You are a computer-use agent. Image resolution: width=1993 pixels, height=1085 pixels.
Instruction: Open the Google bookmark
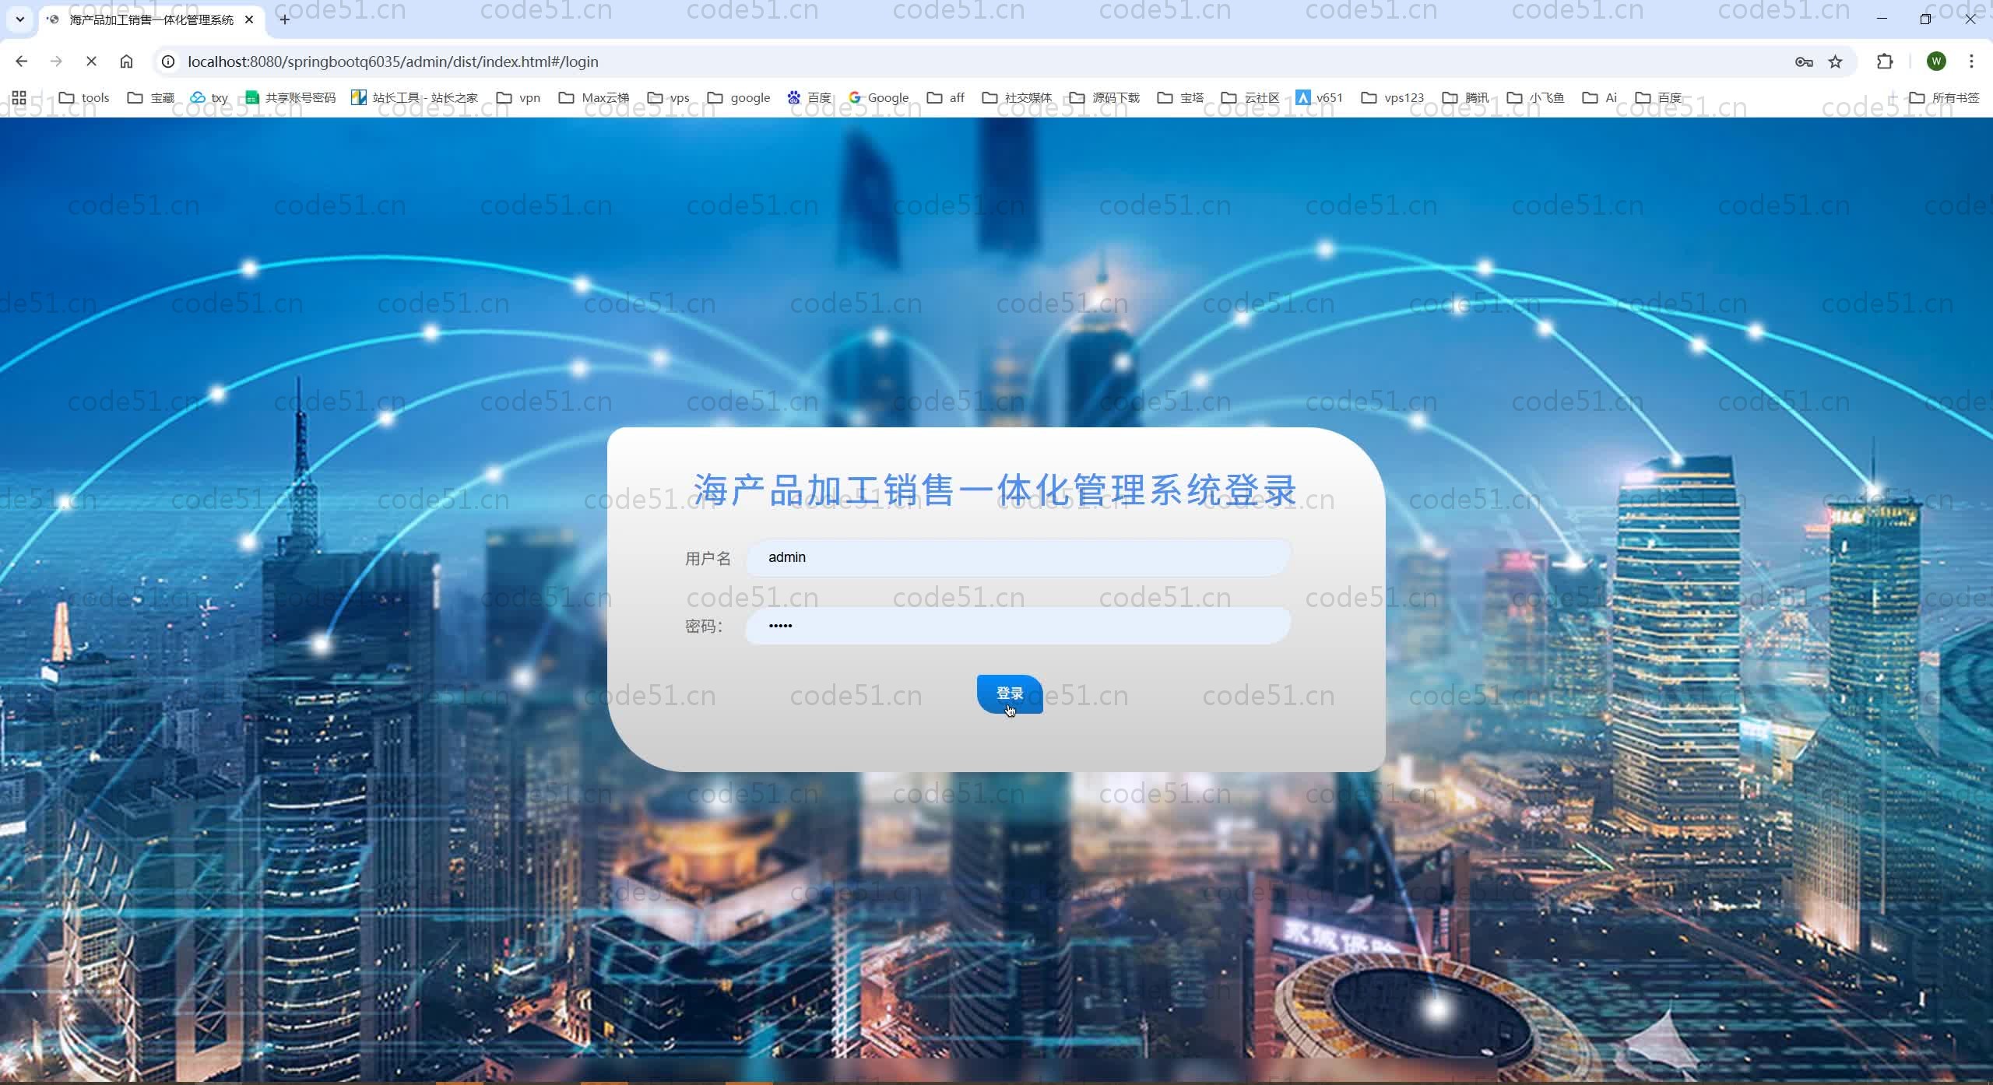tap(878, 97)
